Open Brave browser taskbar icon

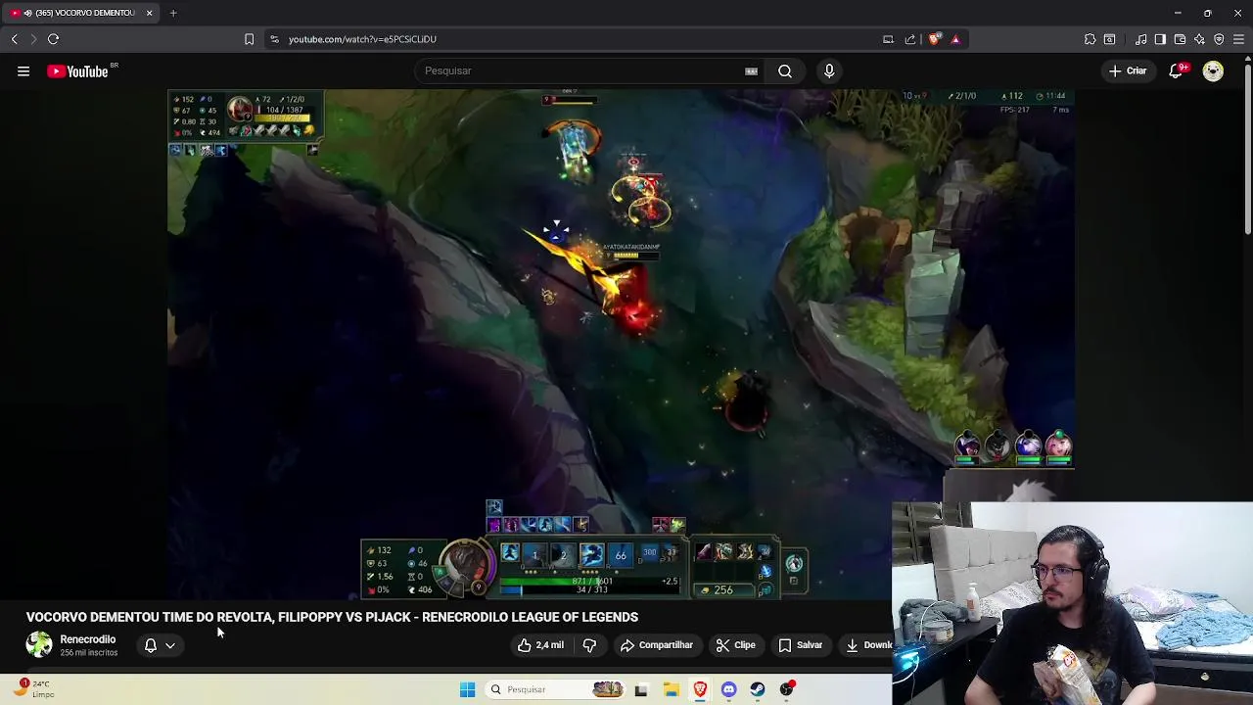click(700, 689)
